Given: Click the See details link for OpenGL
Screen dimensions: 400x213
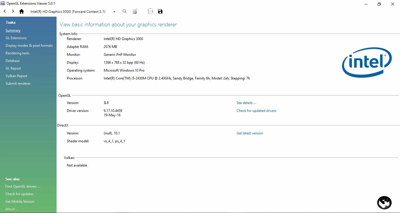Looking at the screenshot, I should (x=246, y=103).
